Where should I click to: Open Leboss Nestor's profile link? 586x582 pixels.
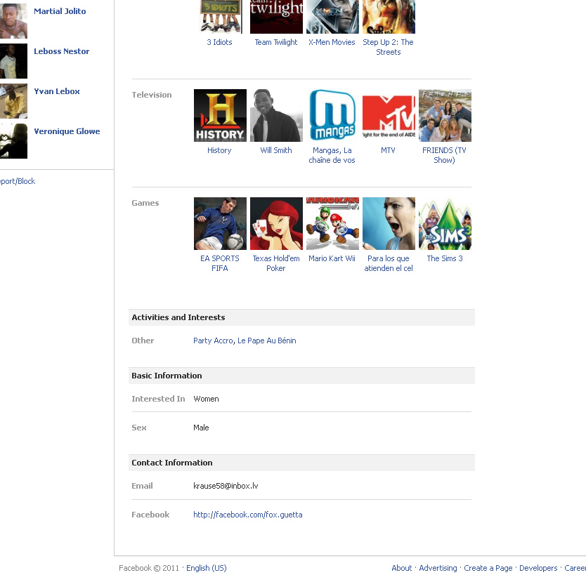click(x=62, y=51)
